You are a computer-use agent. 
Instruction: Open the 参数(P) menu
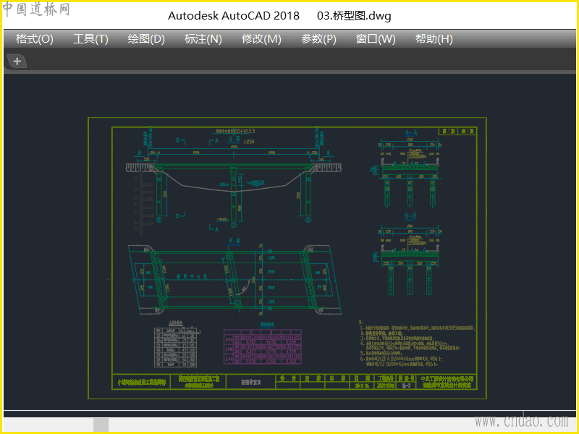pyautogui.click(x=318, y=39)
